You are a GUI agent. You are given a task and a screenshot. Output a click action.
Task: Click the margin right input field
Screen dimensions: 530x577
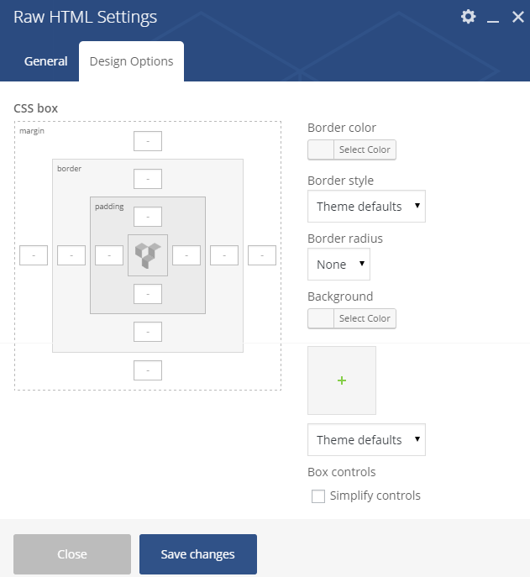click(x=262, y=255)
